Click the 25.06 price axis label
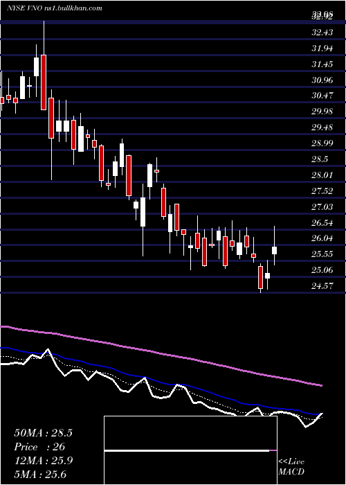Screen dimensions: 346x485 322,270
